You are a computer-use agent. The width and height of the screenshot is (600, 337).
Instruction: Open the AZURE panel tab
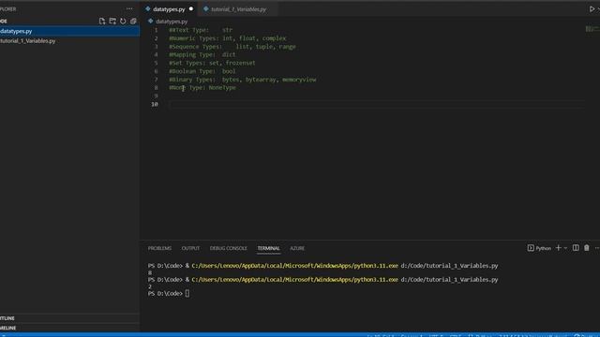click(297, 248)
